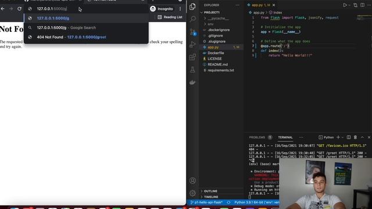Kill the terminal with trash icon
Screen dimensions: 372x209
pyautogui.click(x=355, y=137)
